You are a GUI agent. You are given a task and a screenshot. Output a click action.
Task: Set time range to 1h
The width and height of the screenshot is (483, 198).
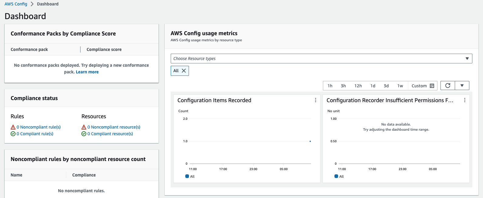tap(330, 86)
